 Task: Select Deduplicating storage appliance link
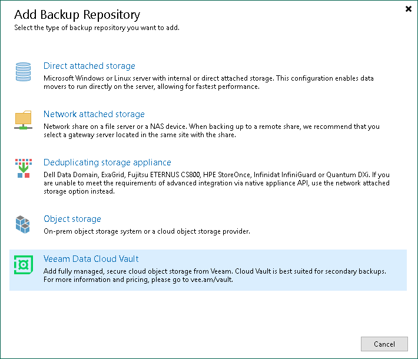point(107,162)
